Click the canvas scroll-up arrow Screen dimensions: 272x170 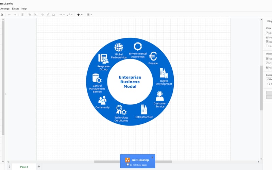[x=261, y=20]
